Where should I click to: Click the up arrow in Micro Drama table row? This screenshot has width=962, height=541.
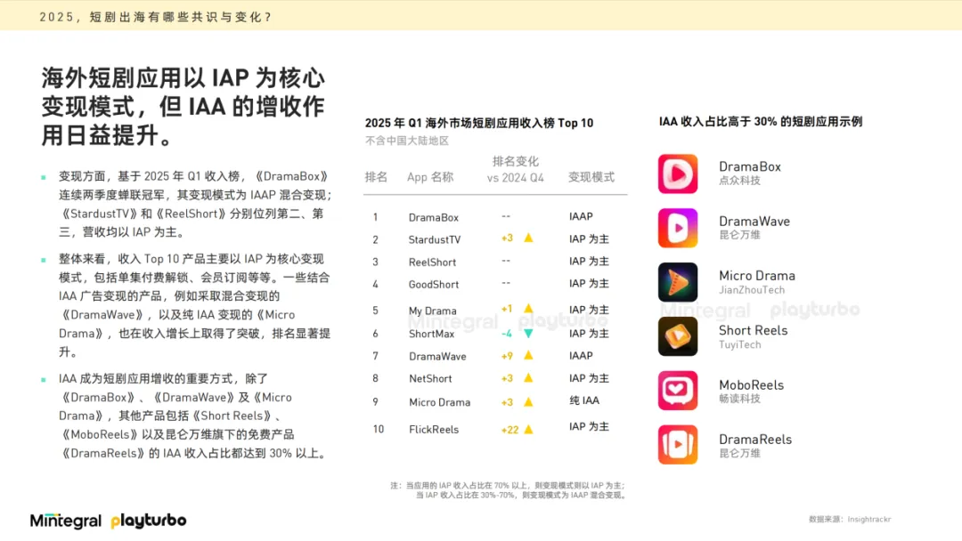[528, 402]
